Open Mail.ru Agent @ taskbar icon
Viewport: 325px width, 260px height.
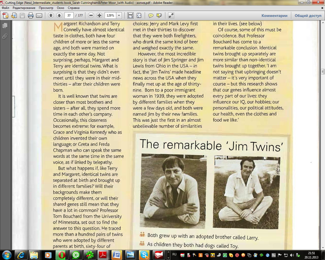click(76, 255)
